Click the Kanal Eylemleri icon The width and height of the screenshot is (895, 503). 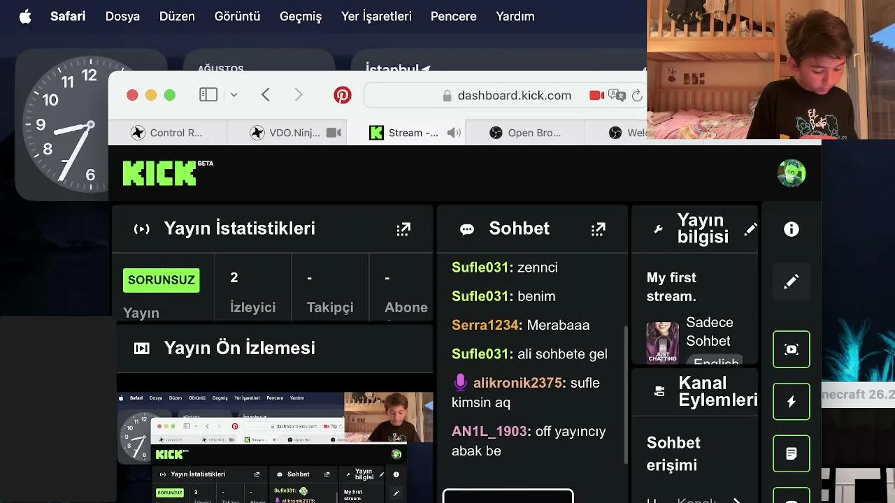[x=659, y=391]
